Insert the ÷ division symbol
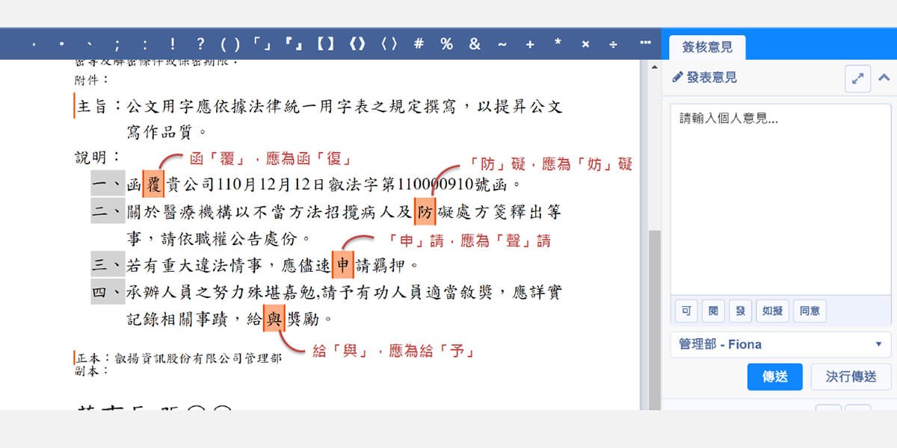Image resolution: width=897 pixels, height=448 pixels. click(x=612, y=44)
